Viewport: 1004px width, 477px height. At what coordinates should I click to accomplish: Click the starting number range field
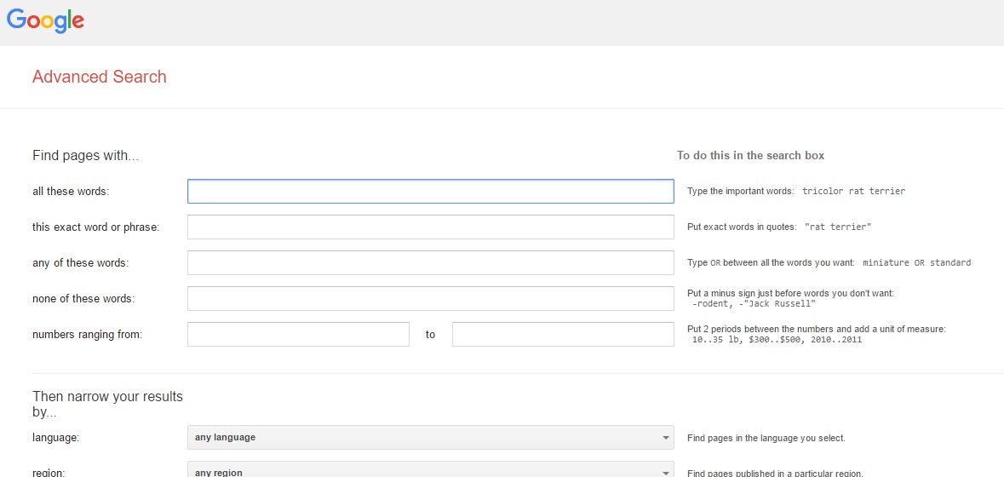click(298, 334)
